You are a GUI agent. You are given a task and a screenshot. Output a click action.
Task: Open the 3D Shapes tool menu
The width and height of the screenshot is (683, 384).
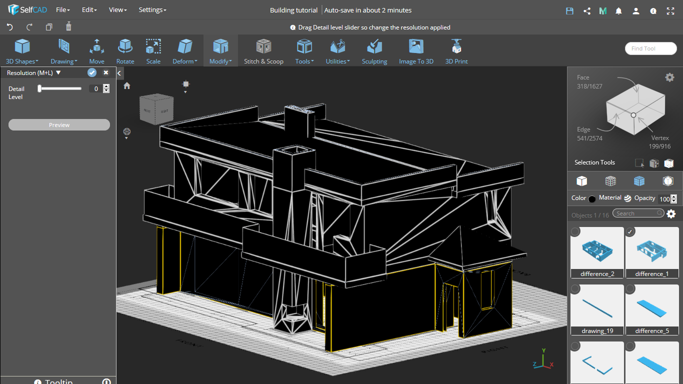pyautogui.click(x=22, y=51)
